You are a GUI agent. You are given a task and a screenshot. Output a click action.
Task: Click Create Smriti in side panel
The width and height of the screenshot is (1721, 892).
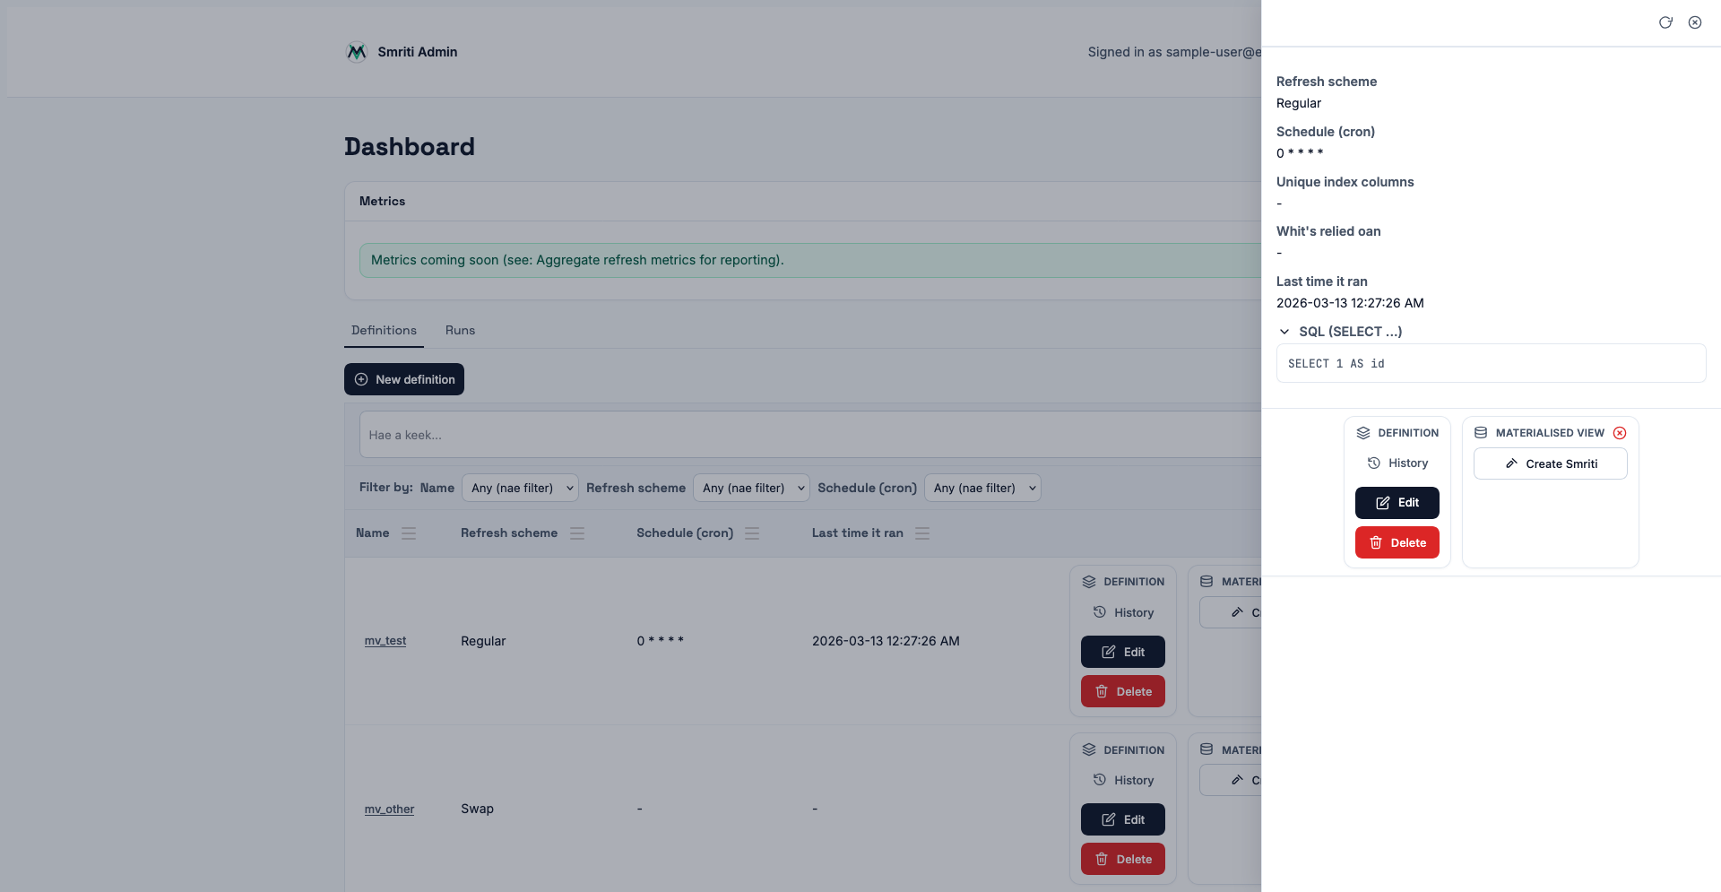click(x=1550, y=463)
